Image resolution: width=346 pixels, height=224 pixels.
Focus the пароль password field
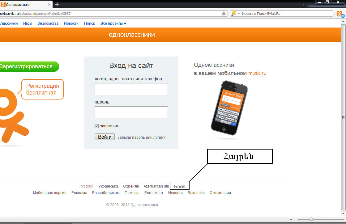[131, 112]
